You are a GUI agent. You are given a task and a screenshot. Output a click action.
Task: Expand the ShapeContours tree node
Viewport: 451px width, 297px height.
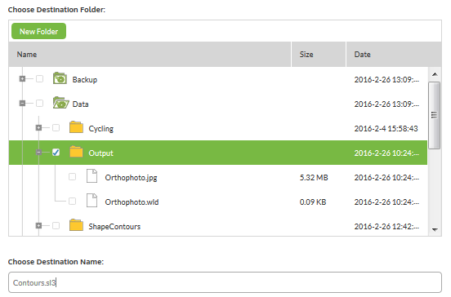pyautogui.click(x=39, y=226)
